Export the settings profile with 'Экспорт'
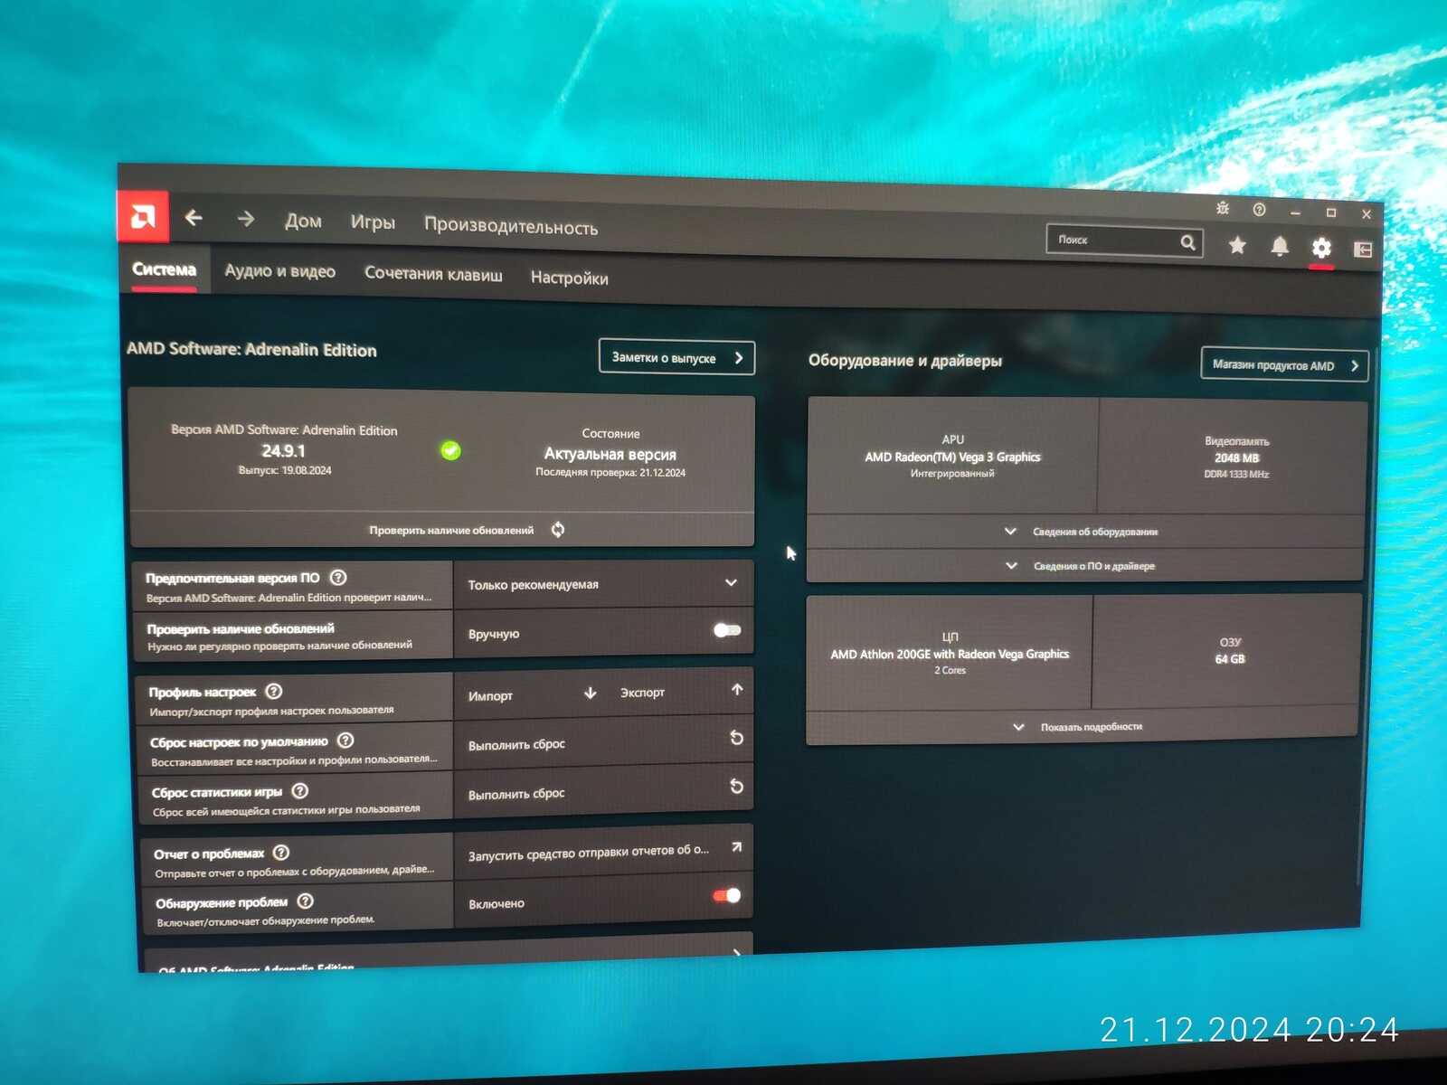Screen dimensions: 1447x1085 [682, 692]
